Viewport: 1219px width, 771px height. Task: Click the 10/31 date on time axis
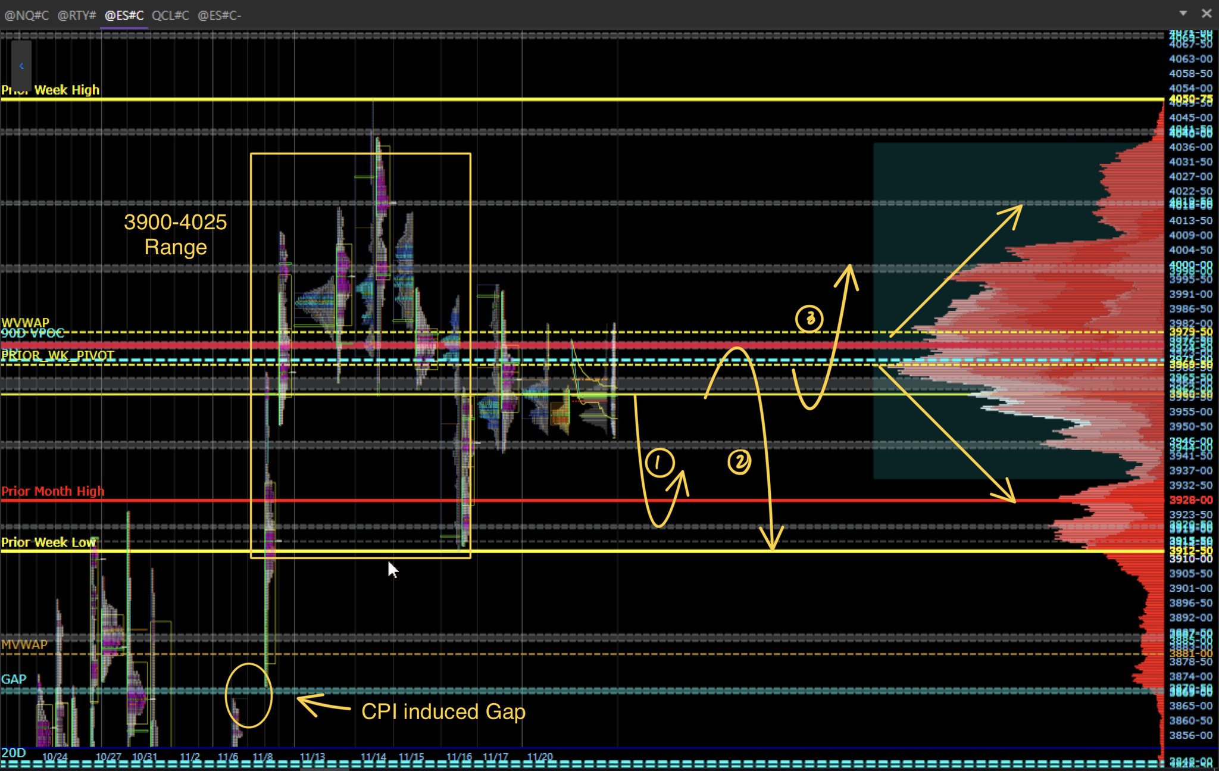point(144,757)
